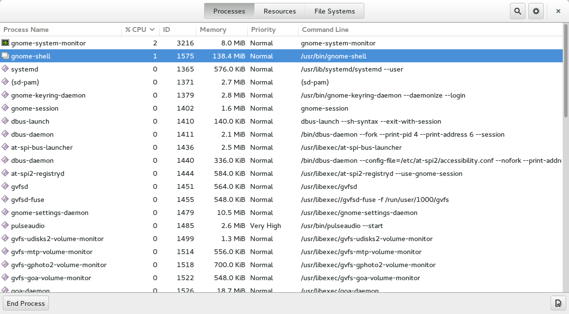The image size is (569, 314).
Task: Open the File Systems tab
Action: point(334,11)
